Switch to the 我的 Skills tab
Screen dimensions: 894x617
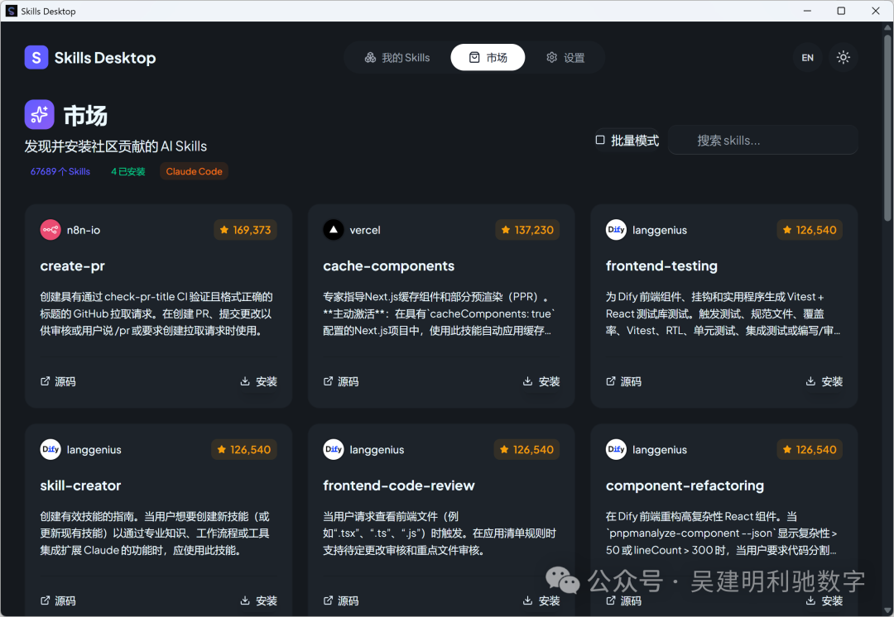399,57
